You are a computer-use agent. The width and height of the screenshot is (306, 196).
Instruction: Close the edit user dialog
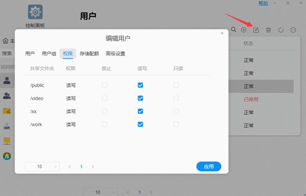[x=222, y=33]
